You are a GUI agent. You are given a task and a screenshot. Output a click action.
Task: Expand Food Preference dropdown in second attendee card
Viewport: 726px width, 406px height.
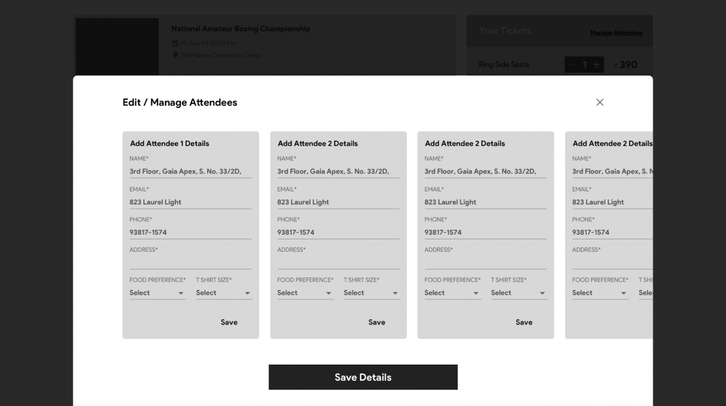pos(305,293)
